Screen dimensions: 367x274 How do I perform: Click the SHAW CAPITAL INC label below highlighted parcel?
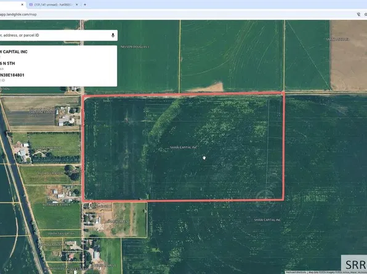[x=267, y=220]
